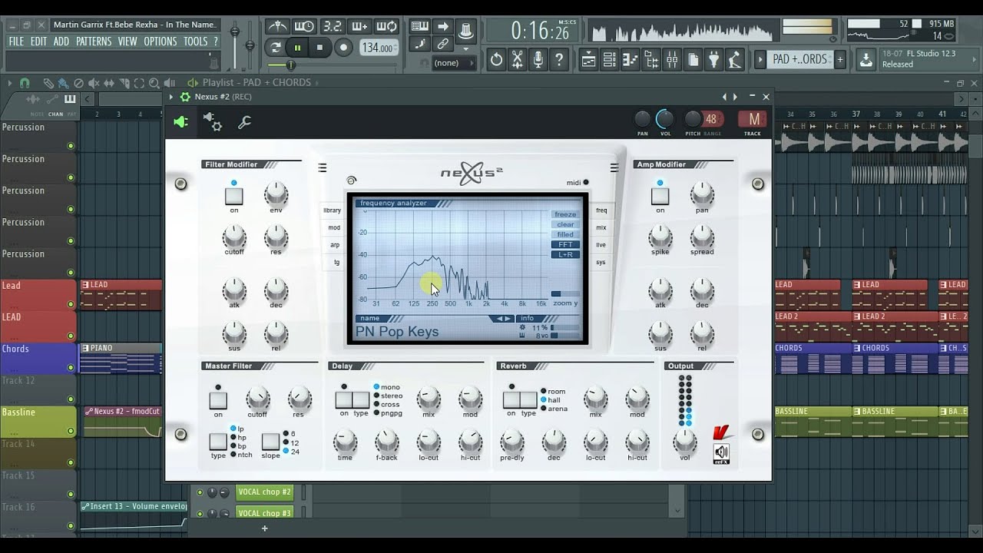Click the link icon in top toolbar

tap(443, 45)
